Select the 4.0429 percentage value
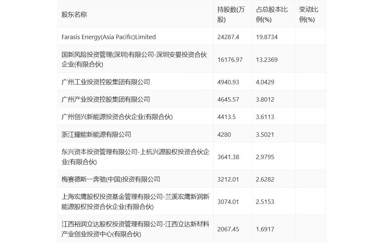The height and width of the screenshot is (242, 384). (265, 82)
